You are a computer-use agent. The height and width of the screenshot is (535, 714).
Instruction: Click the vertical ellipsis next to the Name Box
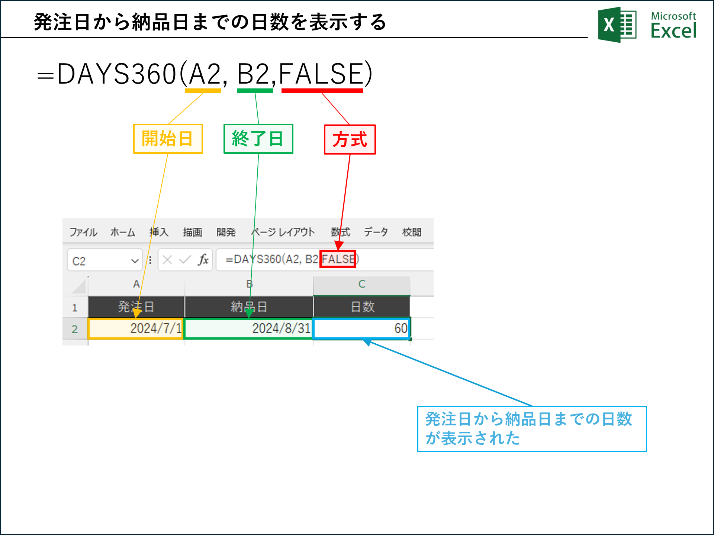(150, 260)
